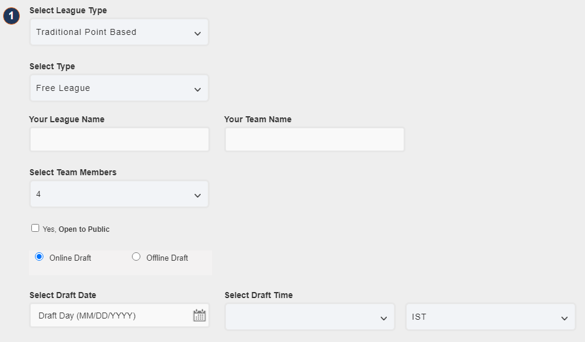
Task: Click the Offline Draft label text
Action: click(x=167, y=258)
